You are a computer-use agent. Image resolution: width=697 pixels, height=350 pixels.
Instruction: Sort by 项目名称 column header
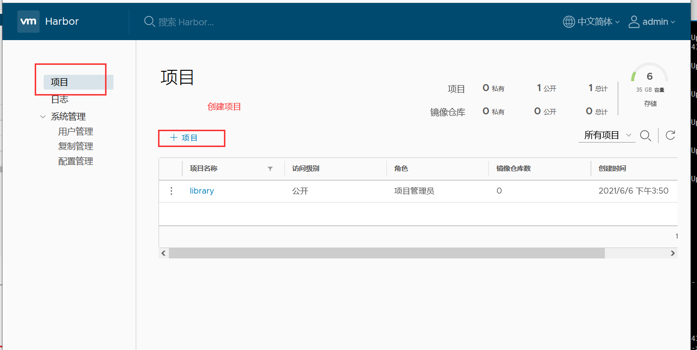coord(204,169)
